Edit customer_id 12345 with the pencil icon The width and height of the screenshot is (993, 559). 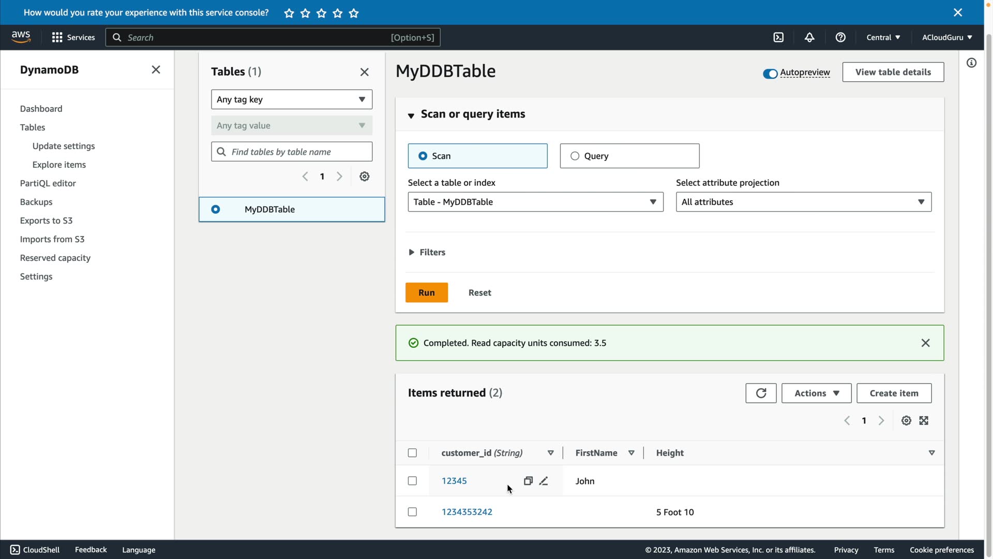(544, 481)
